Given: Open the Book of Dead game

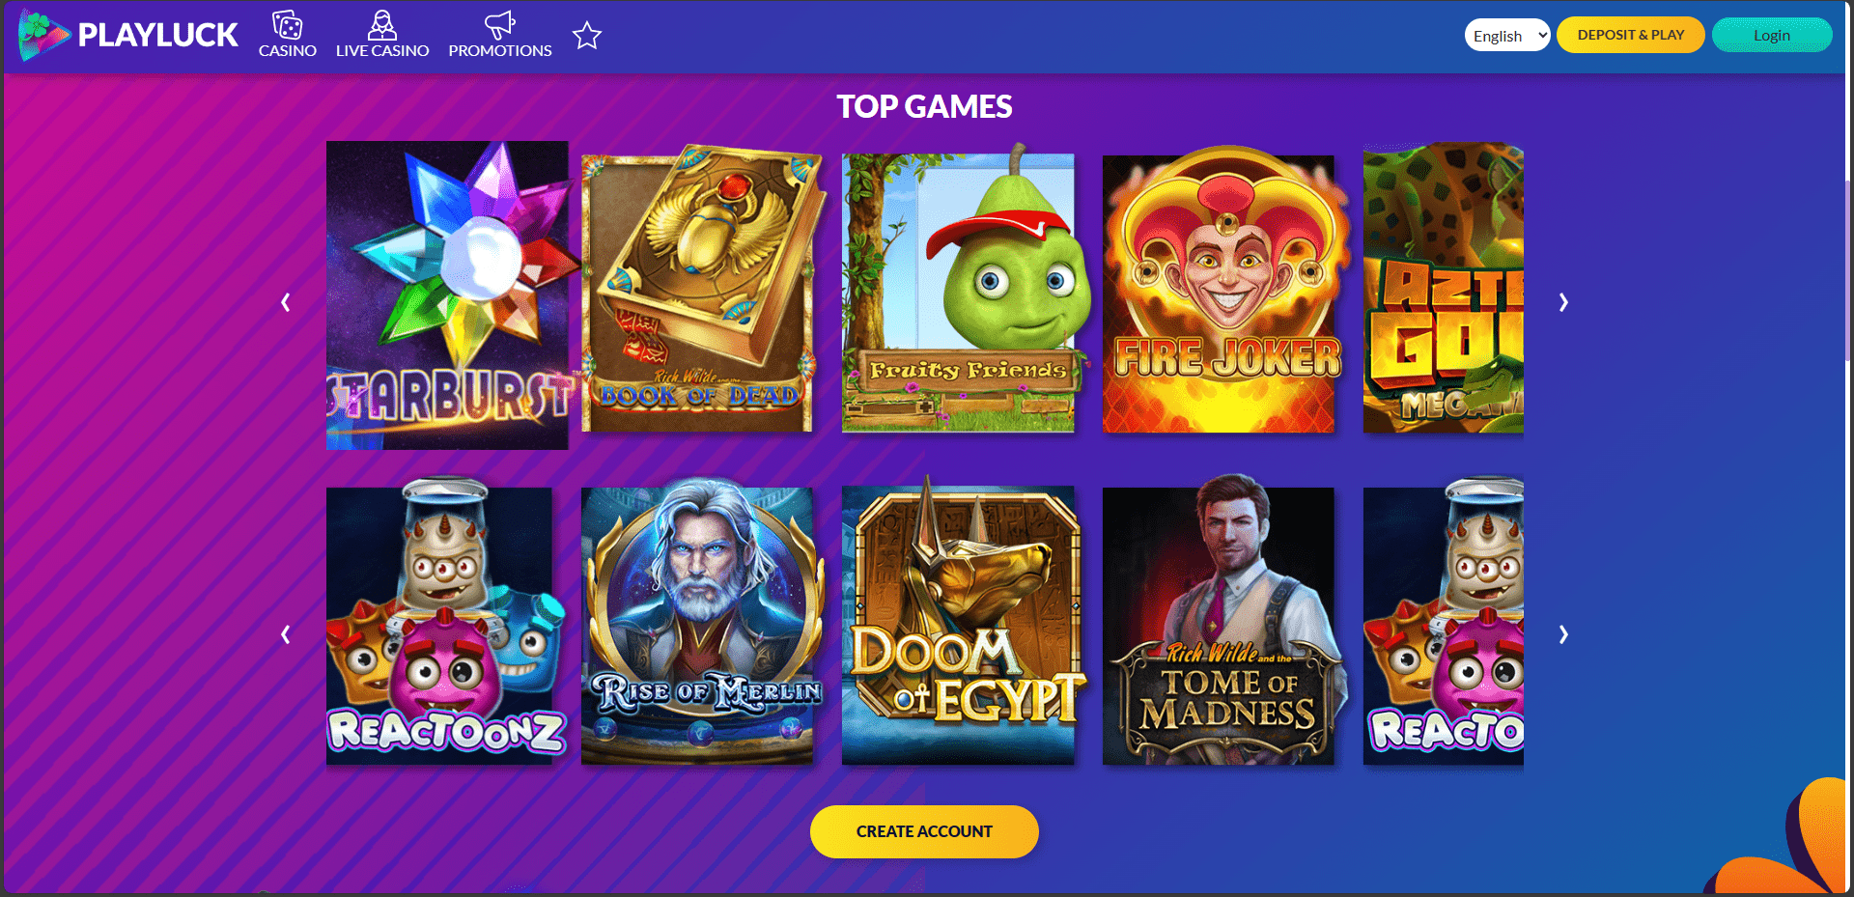Looking at the screenshot, I should click(x=701, y=289).
